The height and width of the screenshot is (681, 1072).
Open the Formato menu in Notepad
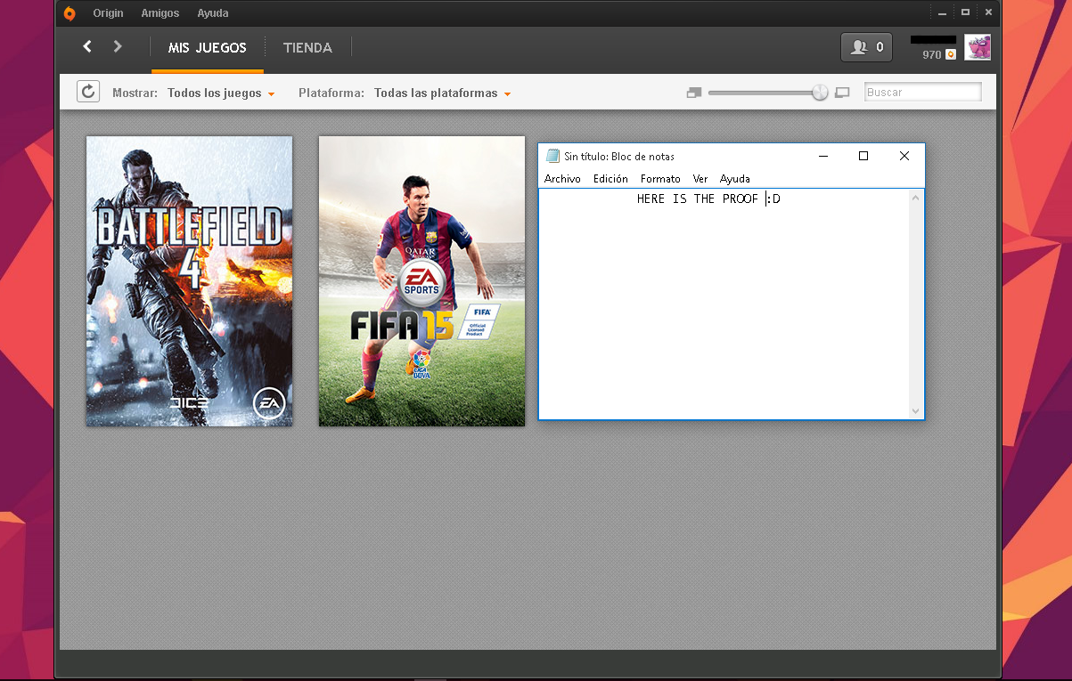(660, 179)
